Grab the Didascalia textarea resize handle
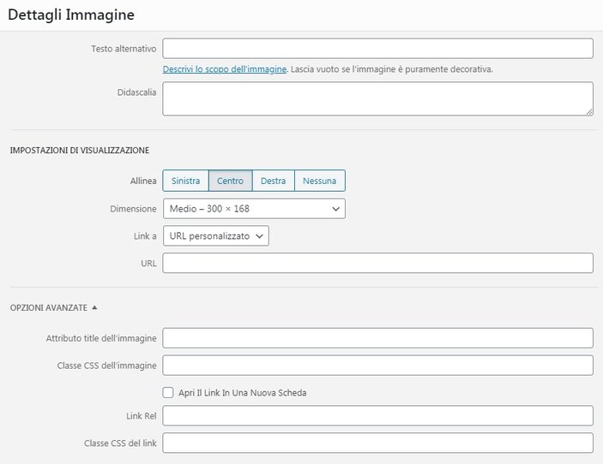Viewport: 603px width, 464px height. (x=588, y=110)
